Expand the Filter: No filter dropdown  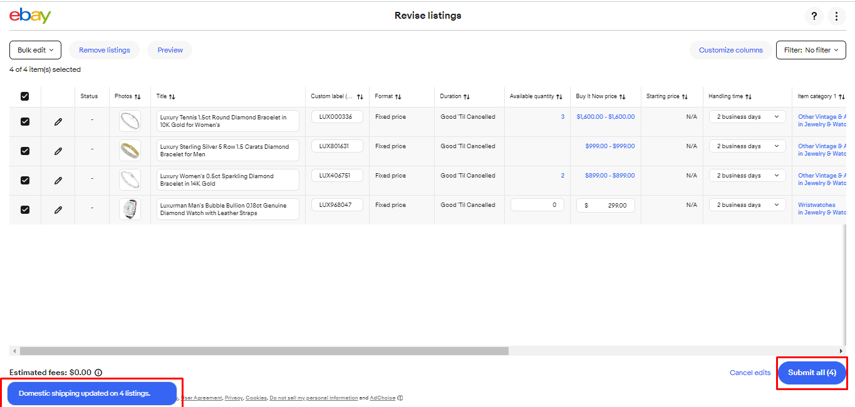(x=811, y=50)
